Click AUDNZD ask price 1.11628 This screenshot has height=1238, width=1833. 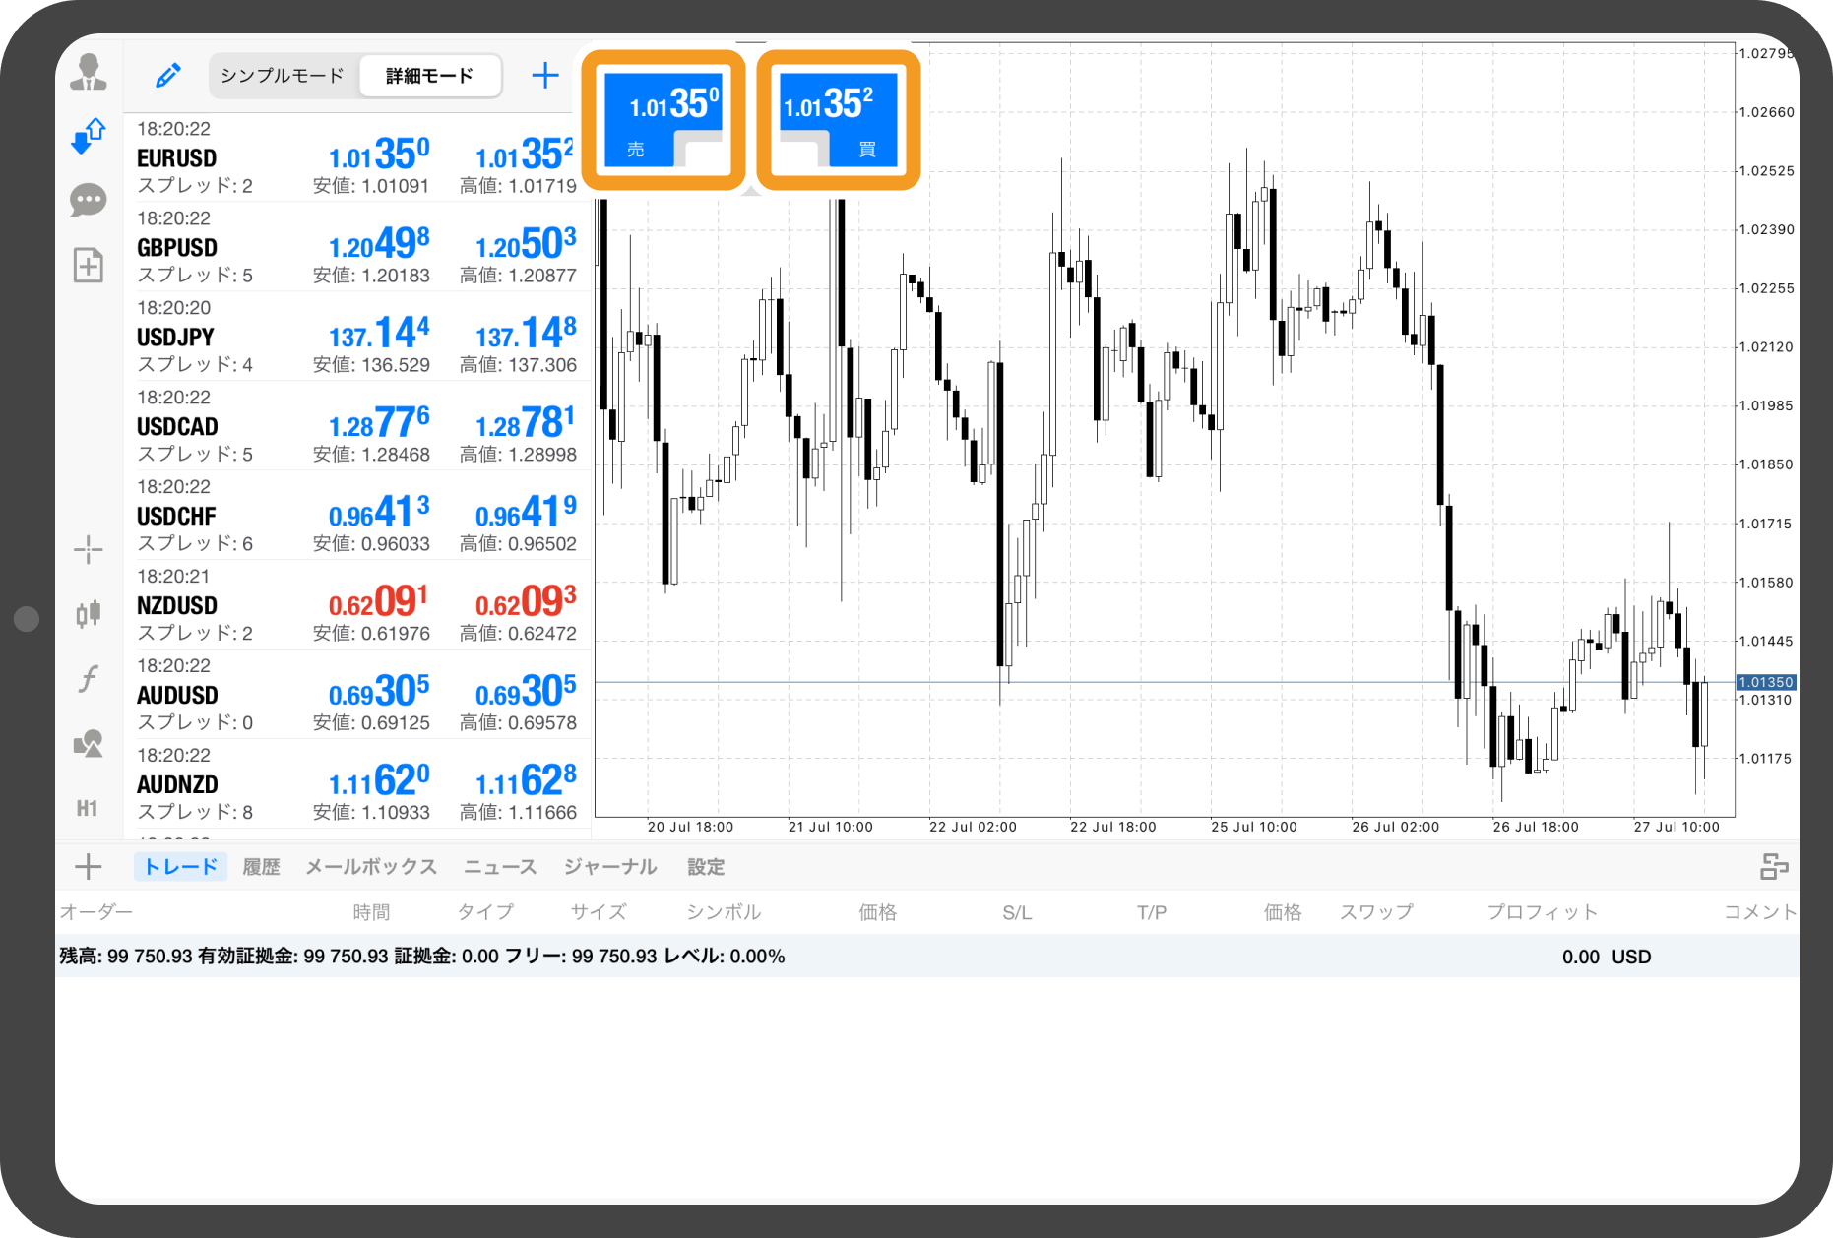(526, 781)
